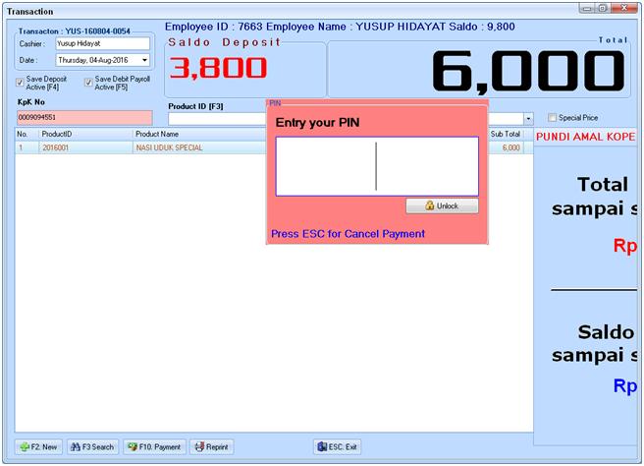Open the Date picker dropdown arrow
The image size is (644, 466).
[145, 61]
